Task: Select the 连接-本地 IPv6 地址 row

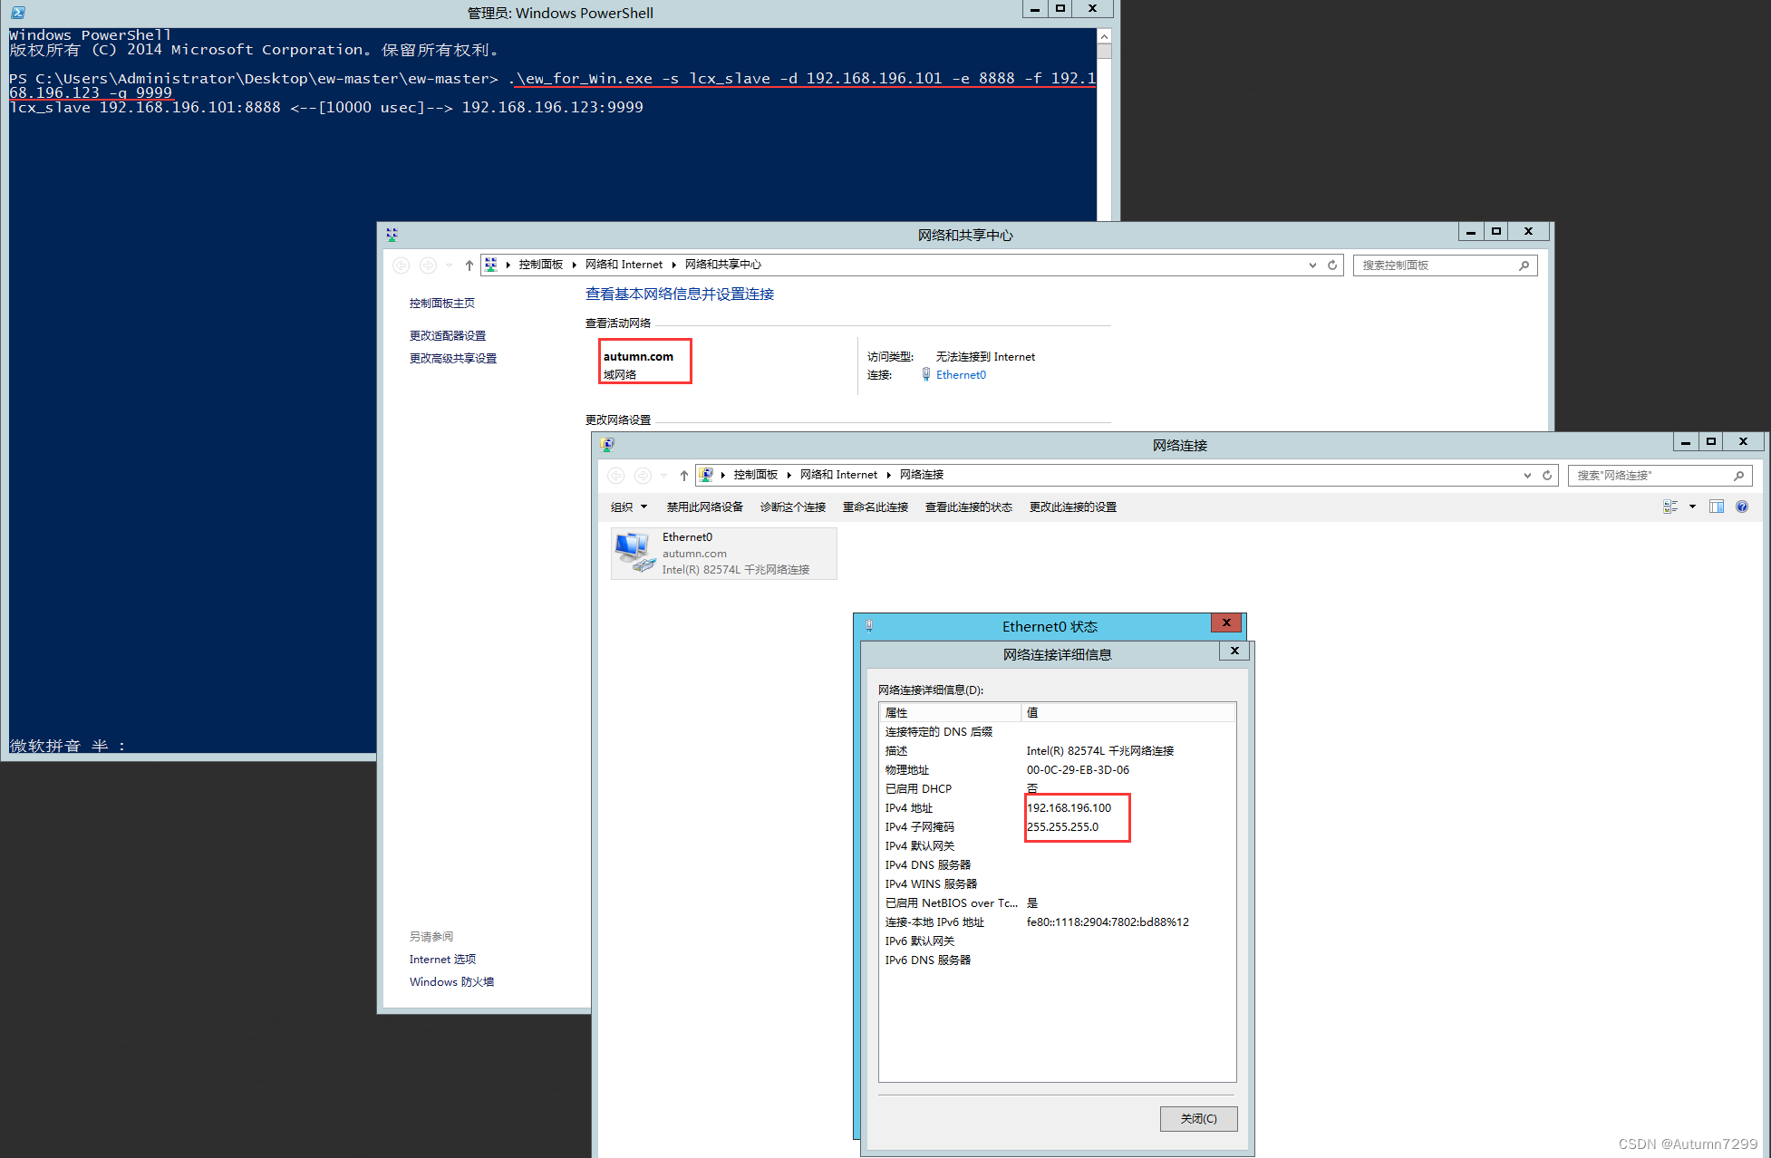Action: [x=1057, y=922]
